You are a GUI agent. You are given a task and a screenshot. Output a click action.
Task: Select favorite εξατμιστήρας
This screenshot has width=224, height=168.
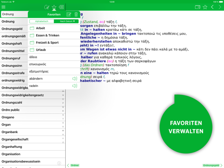click(x=54, y=71)
